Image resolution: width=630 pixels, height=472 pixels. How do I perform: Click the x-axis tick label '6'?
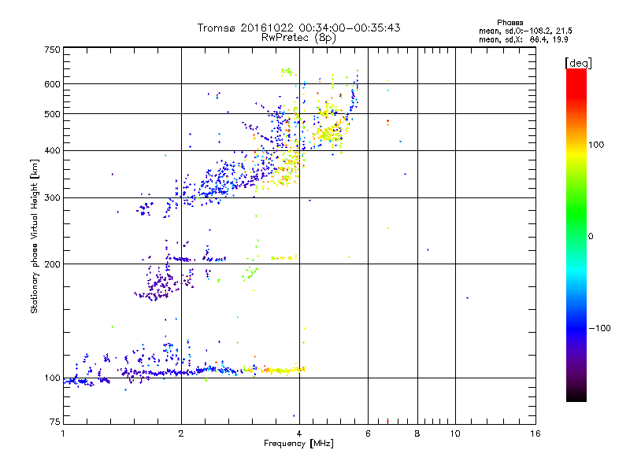coord(368,433)
